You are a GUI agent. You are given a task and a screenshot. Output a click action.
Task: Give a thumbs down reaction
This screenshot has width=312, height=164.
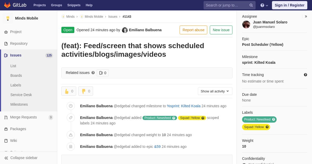click(x=86, y=91)
